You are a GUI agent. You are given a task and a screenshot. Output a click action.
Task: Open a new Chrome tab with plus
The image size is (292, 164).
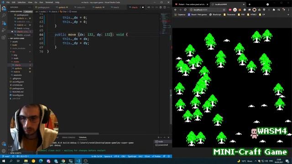coord(250,4)
